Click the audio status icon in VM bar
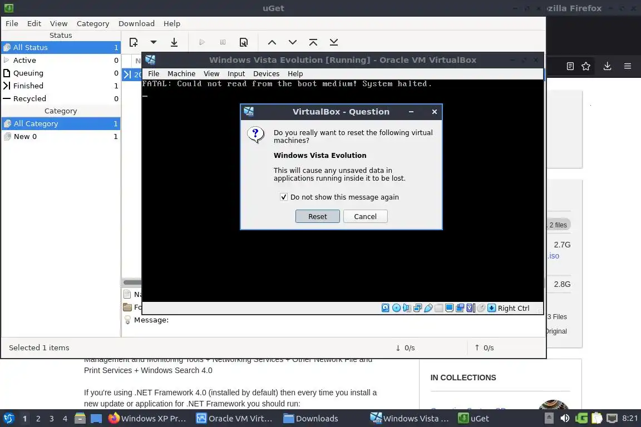The width and height of the screenshot is (641, 427). (407, 308)
